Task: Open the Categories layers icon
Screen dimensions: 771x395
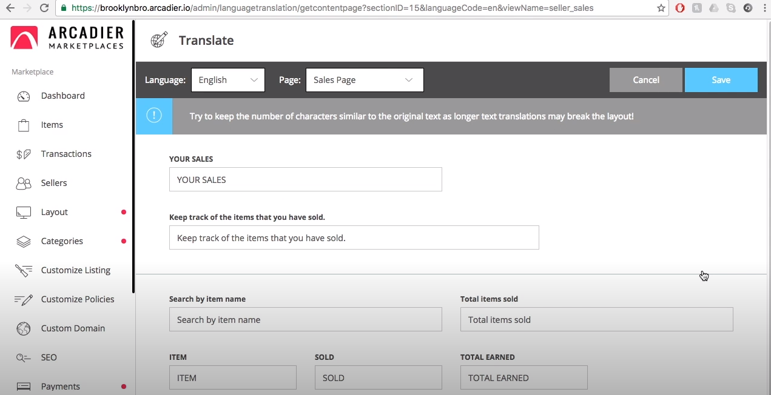Action: tap(24, 242)
